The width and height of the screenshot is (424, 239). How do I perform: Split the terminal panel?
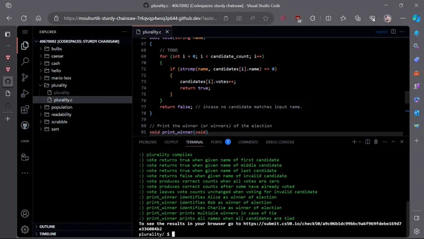click(x=367, y=142)
